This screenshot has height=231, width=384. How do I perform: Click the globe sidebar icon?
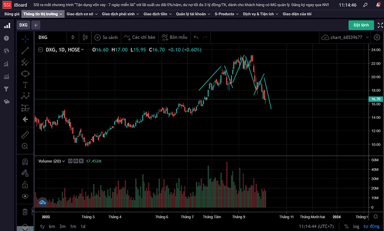[x=6, y=51]
